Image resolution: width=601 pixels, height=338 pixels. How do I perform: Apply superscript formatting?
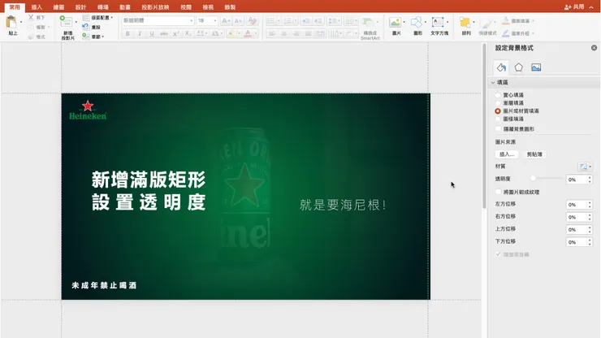[176, 34]
